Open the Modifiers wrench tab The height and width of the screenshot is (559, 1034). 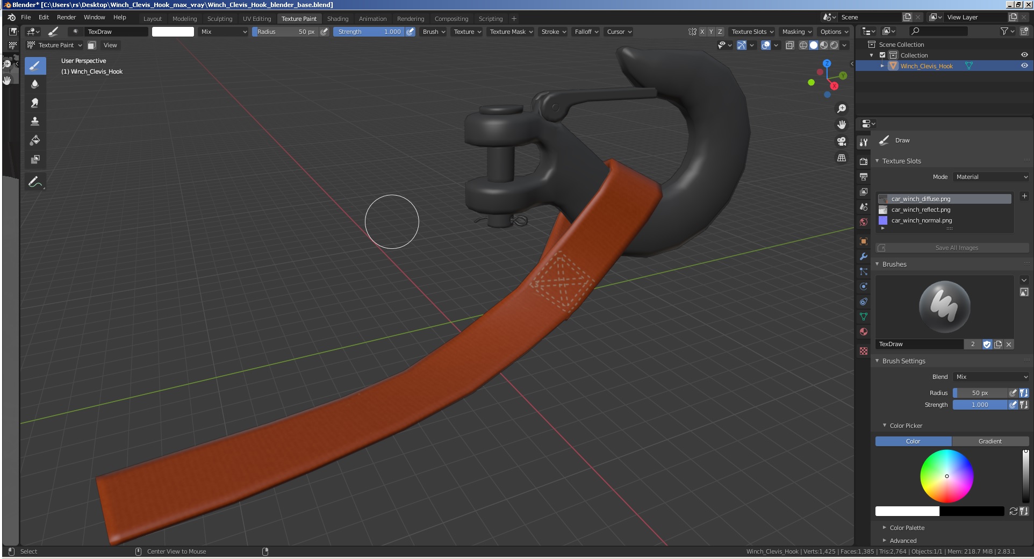(x=864, y=256)
